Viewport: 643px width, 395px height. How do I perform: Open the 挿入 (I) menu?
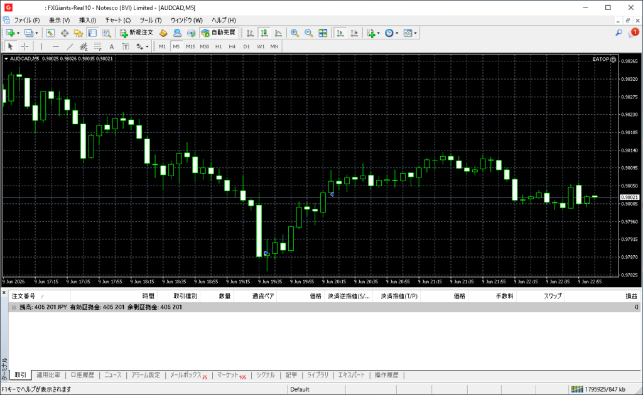tap(87, 20)
